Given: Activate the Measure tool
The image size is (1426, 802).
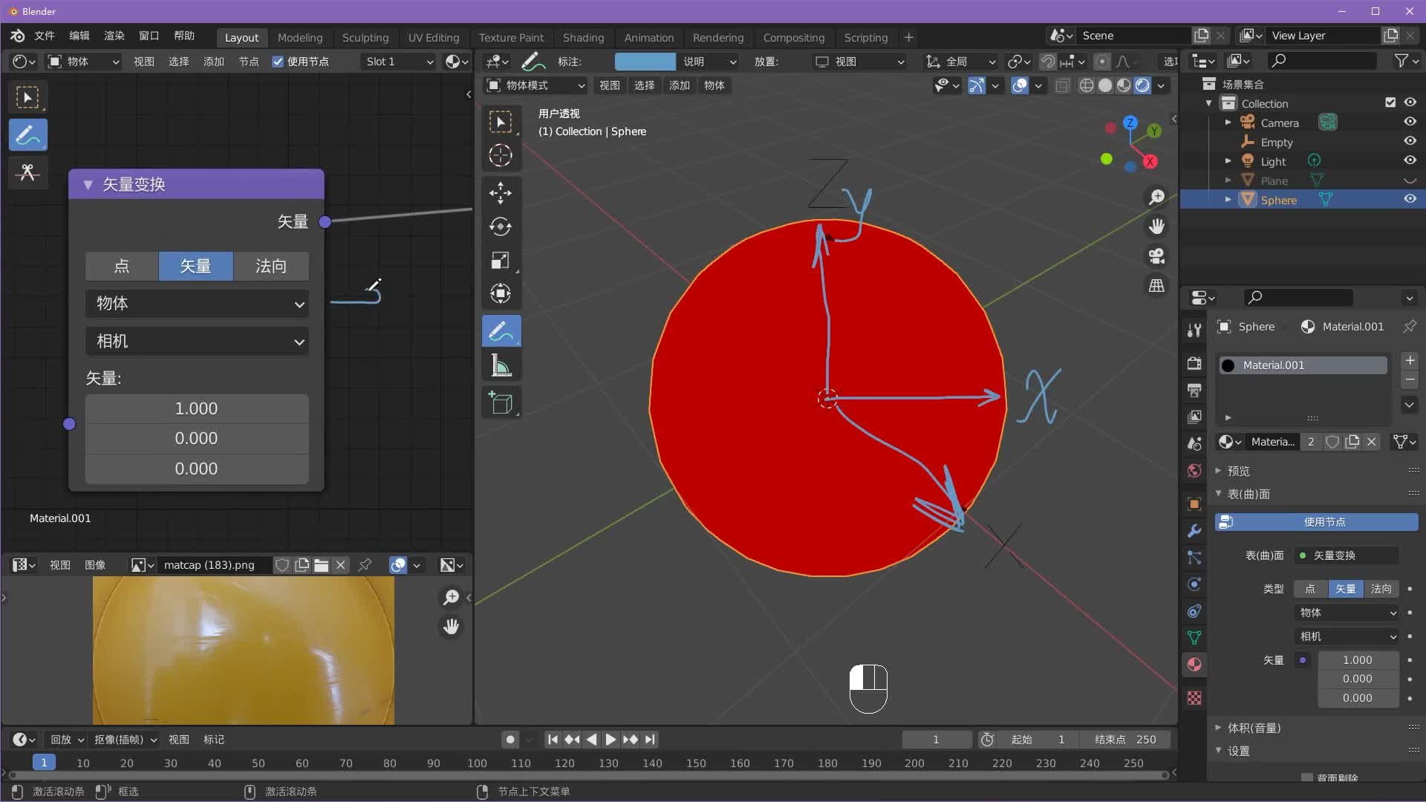Looking at the screenshot, I should coord(501,365).
